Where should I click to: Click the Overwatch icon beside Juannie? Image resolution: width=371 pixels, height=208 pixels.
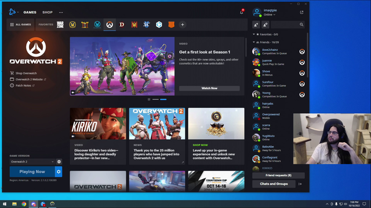(302, 62)
